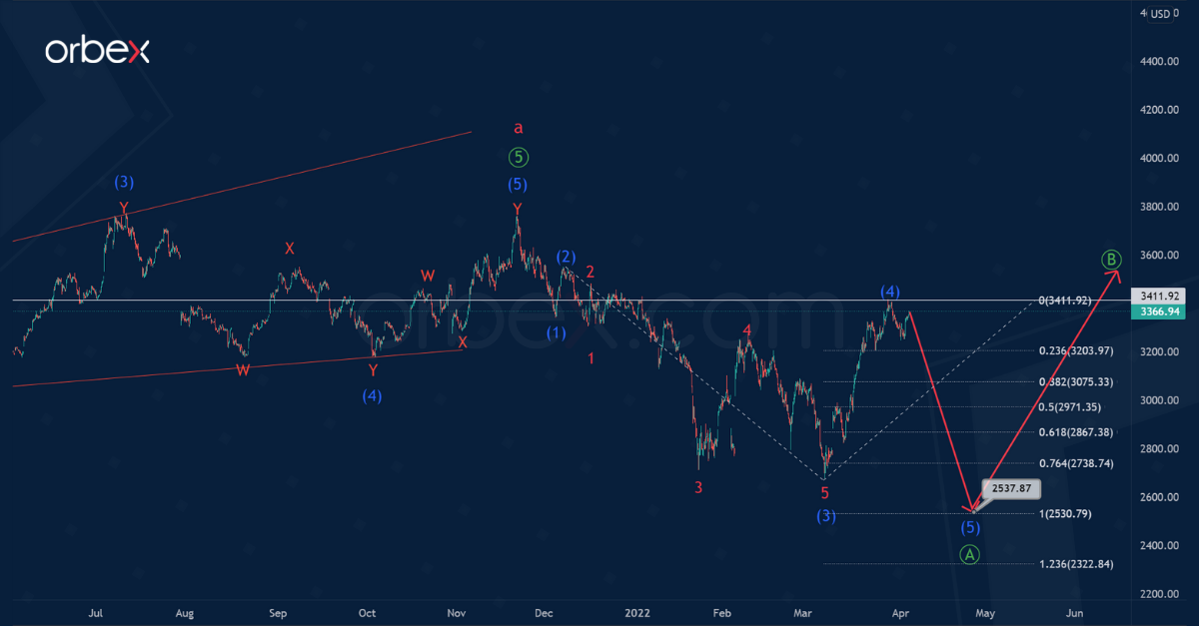Viewport: 1199px width, 626px height.
Task: Select the red X wave label near September
Action: pyautogui.click(x=290, y=248)
